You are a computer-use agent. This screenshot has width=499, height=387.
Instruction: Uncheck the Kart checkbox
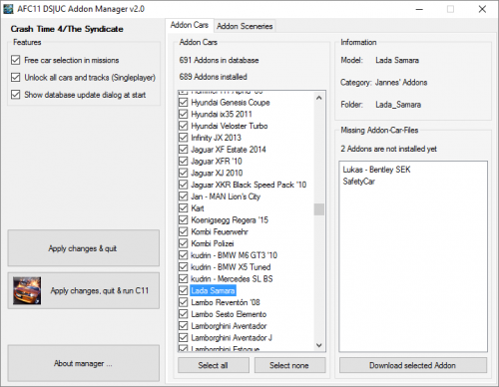pyautogui.click(x=184, y=208)
